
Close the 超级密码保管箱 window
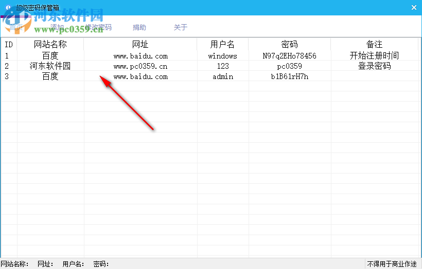click(414, 8)
